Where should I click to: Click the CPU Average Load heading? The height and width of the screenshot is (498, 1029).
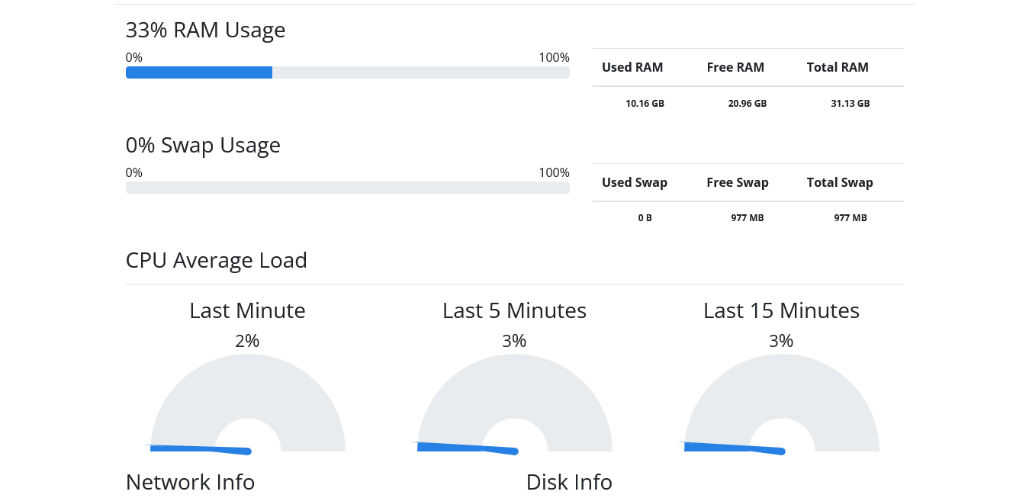coord(216,260)
